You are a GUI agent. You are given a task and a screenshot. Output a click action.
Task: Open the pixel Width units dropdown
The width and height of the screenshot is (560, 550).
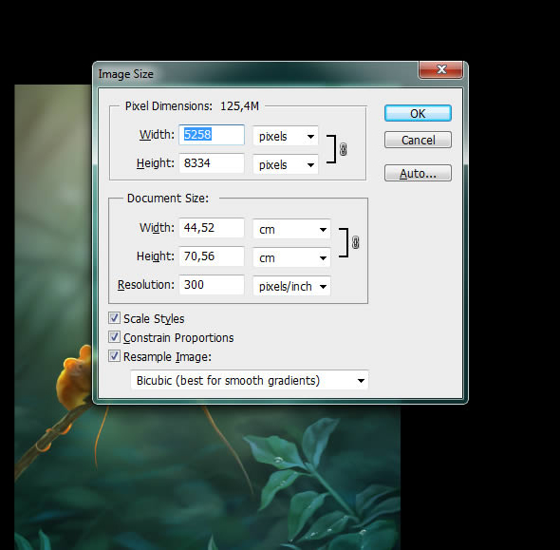coord(286,136)
